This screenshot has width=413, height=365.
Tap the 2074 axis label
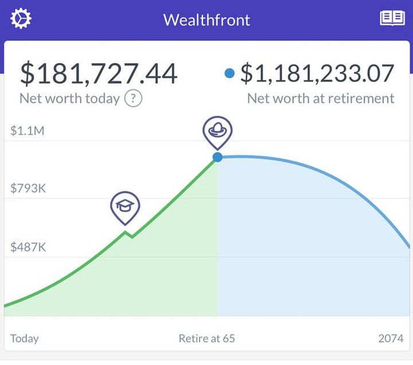click(391, 339)
